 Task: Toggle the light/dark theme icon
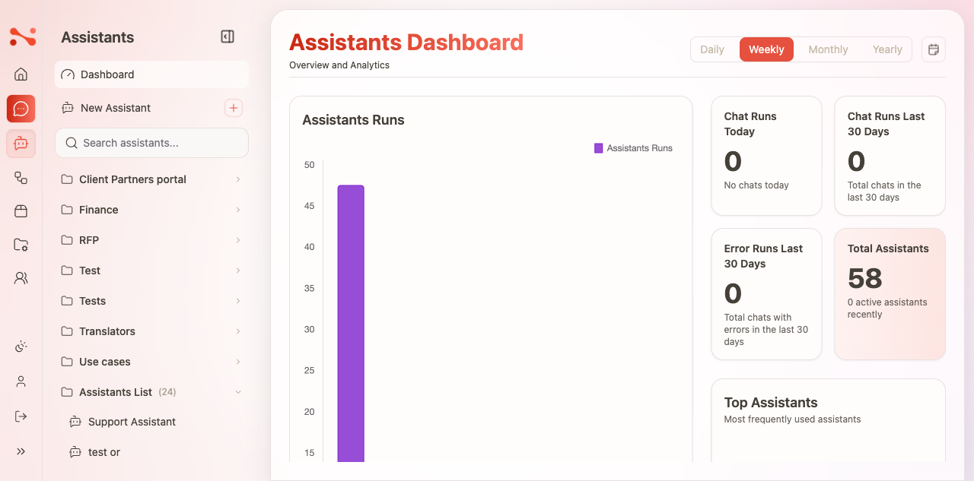pyautogui.click(x=21, y=347)
